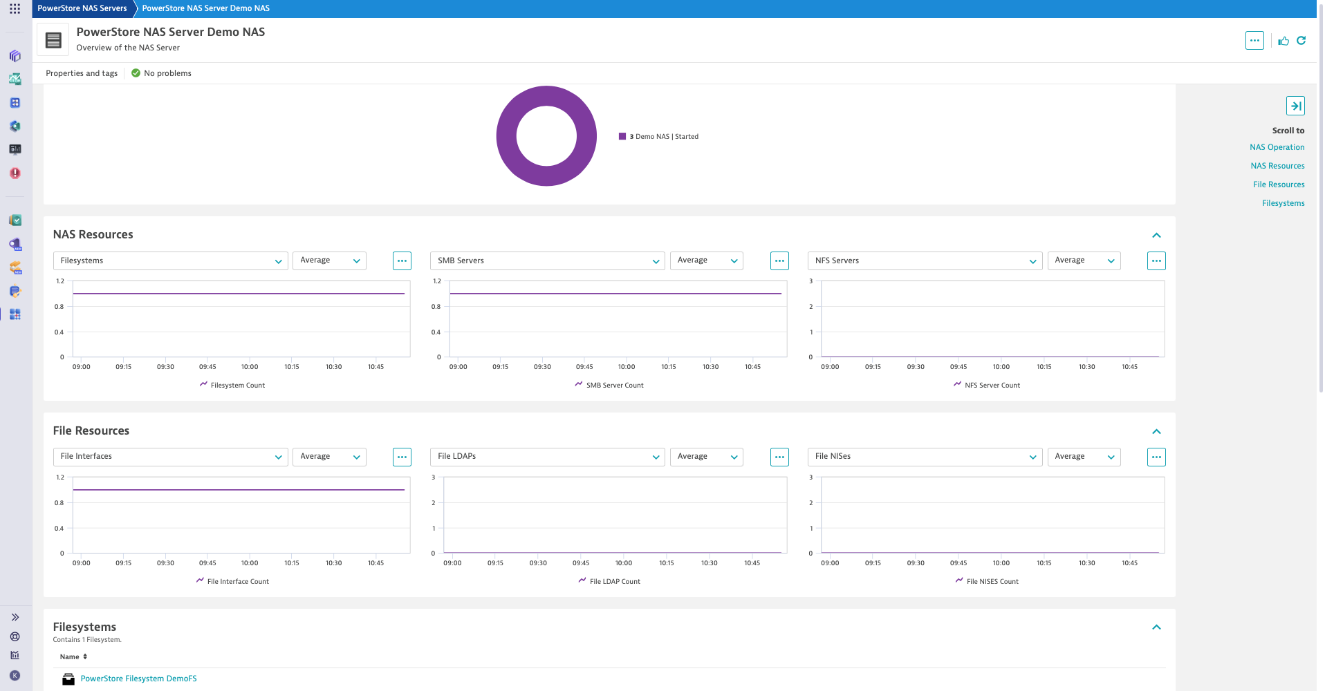Collapse the Filesystems section
The height and width of the screenshot is (691, 1325).
coord(1156,627)
